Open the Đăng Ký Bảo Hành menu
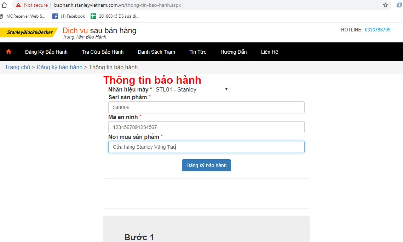 46,52
